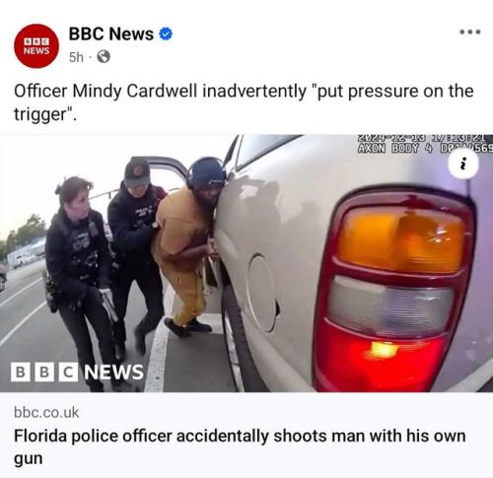This screenshot has width=493, height=478.
Task: Click the "5h" post timestamp
Action: point(76,57)
